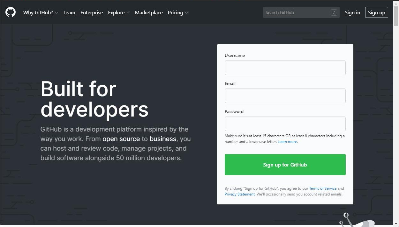Click the GitHub Octocat logo

tap(11, 12)
